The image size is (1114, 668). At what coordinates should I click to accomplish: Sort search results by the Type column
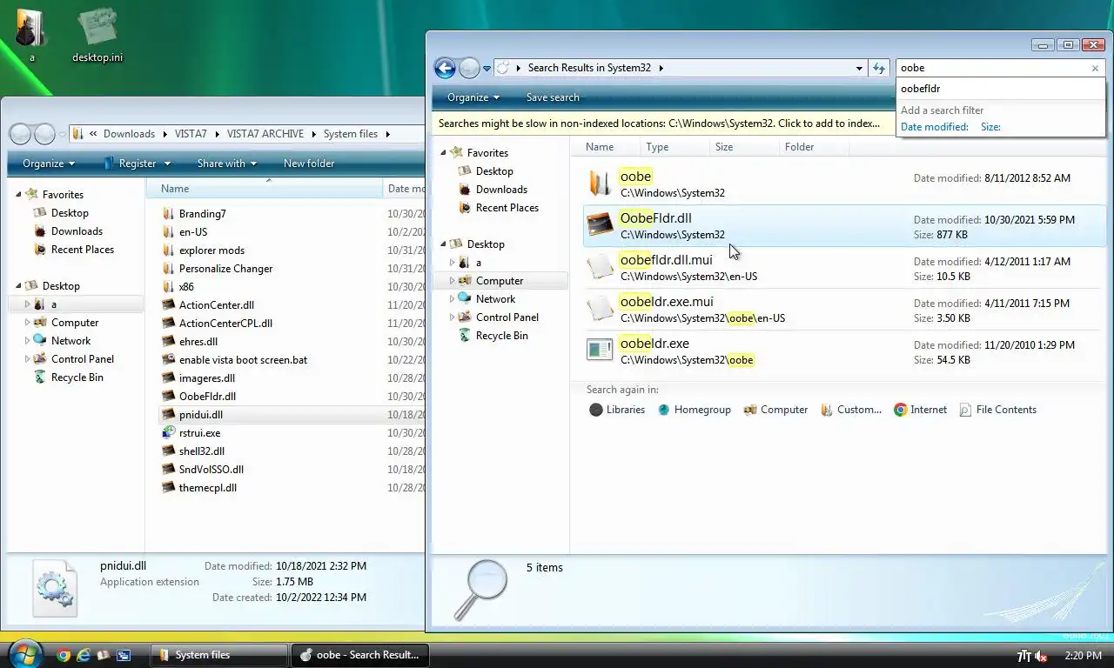(675, 147)
